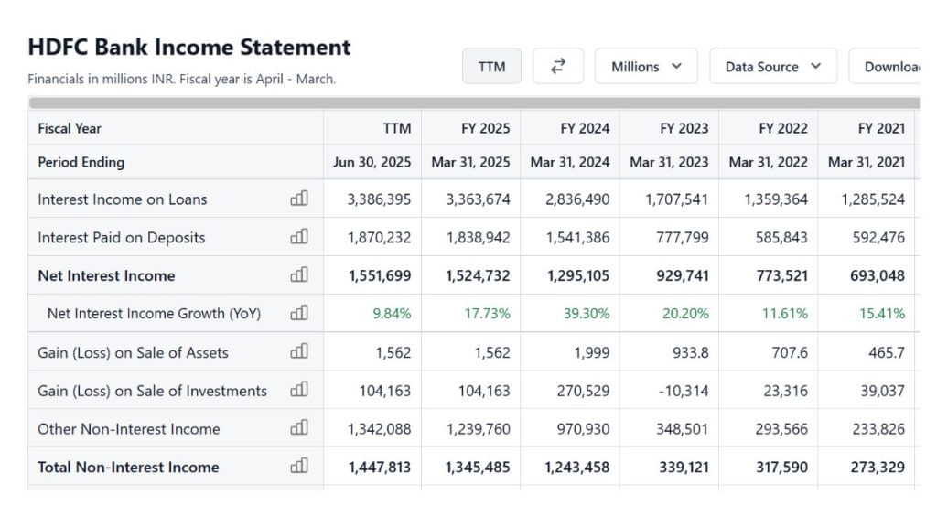Open chart icon for Gain (Loss) on Sale of Investments
The width and height of the screenshot is (937, 527).
(299, 390)
